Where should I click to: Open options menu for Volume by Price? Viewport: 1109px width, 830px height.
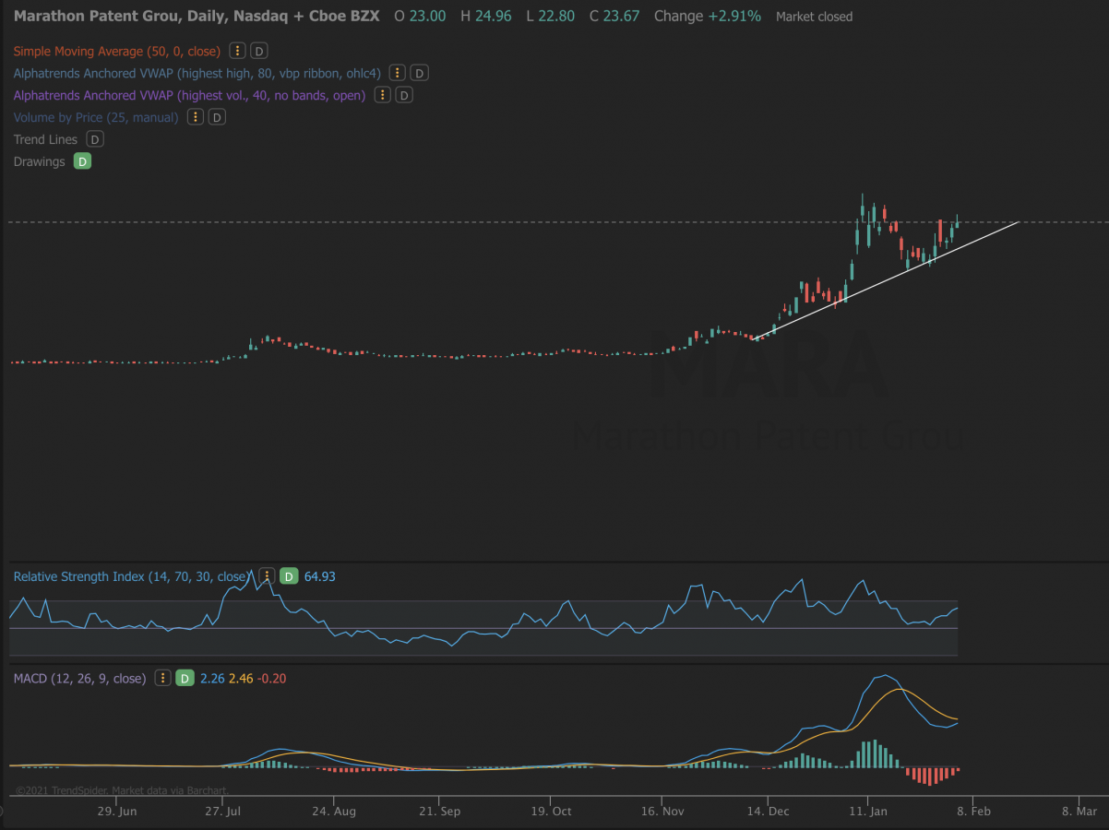(196, 117)
